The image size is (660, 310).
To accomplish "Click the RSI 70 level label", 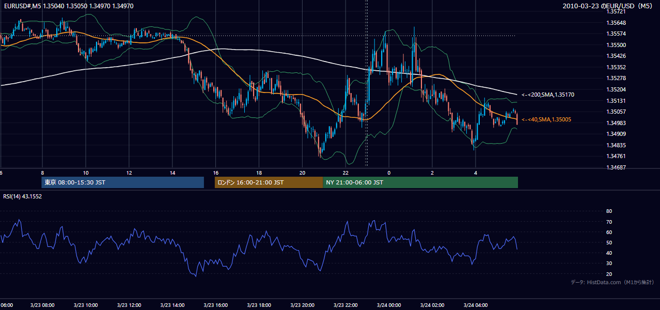I will point(609,222).
